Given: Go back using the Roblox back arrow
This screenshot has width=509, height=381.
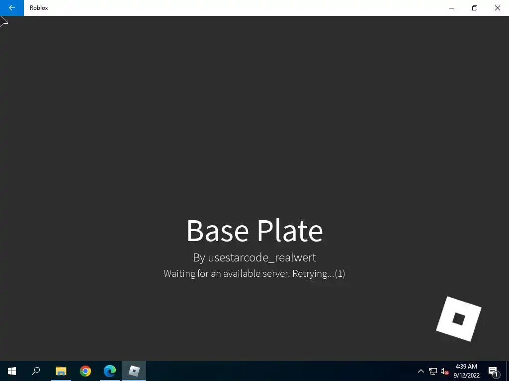Looking at the screenshot, I should click(x=12, y=8).
